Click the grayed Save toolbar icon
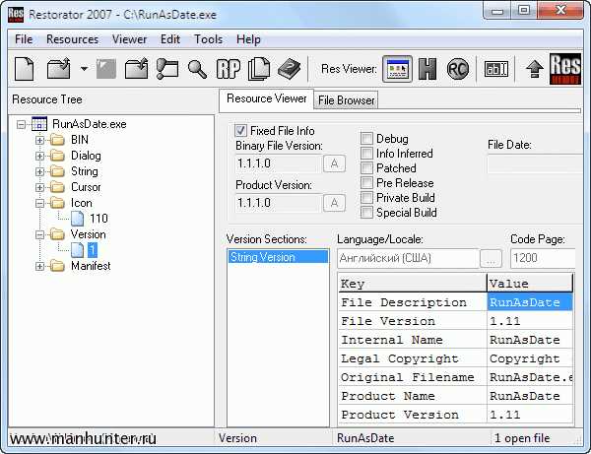The width and height of the screenshot is (591, 454). click(106, 69)
